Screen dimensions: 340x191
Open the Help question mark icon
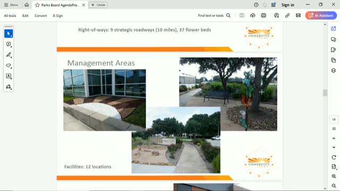point(256,5)
